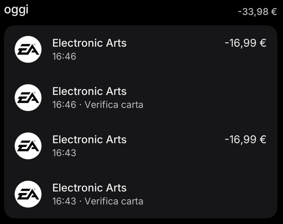Click the EA logo beside 16:46 Verifica carta

click(x=28, y=97)
